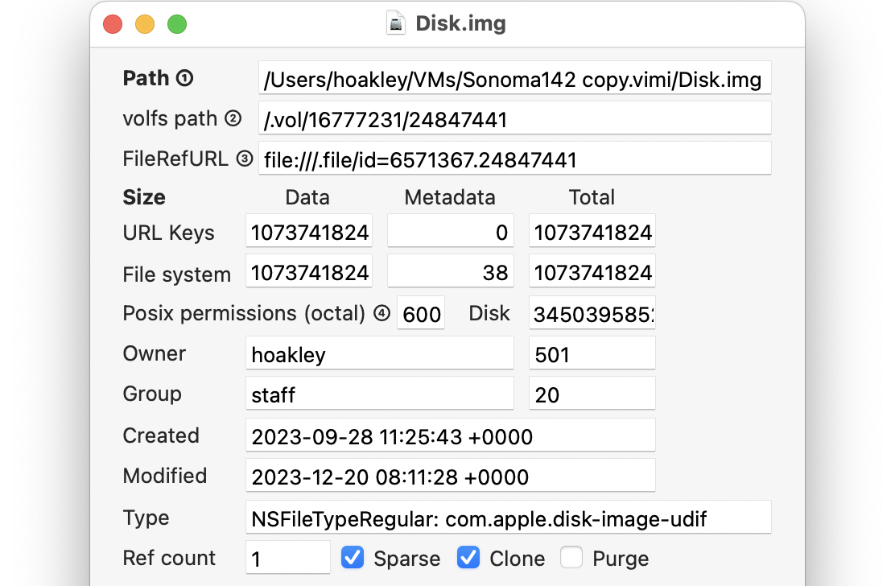
Task: Click the circled 3 icon beside FileRefURL
Action: [245, 159]
